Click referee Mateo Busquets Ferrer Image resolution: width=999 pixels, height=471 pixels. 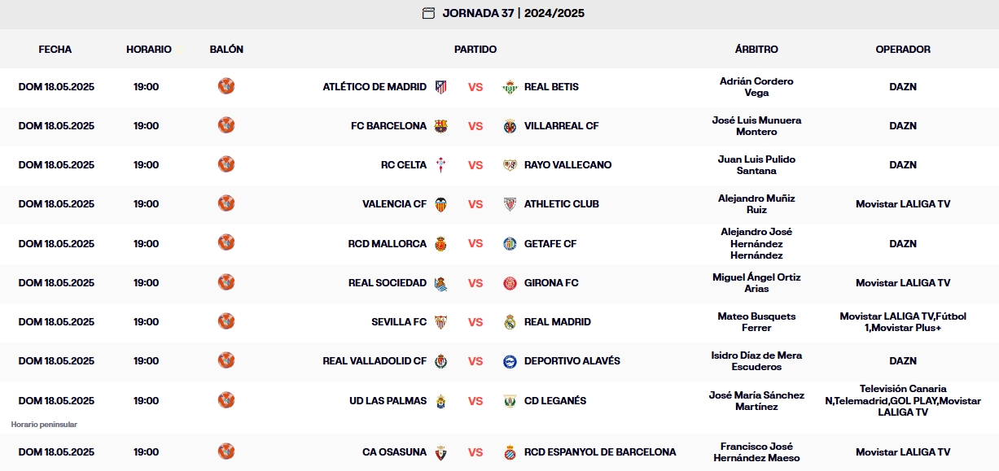(x=756, y=322)
